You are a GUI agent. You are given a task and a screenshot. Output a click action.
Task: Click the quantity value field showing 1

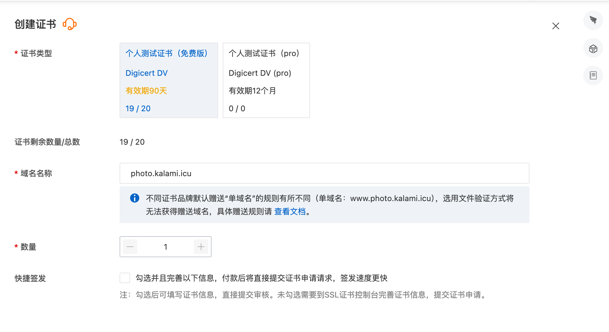point(166,247)
